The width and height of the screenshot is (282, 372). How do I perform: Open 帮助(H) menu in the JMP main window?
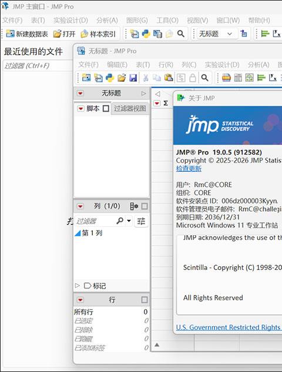tap(259, 21)
